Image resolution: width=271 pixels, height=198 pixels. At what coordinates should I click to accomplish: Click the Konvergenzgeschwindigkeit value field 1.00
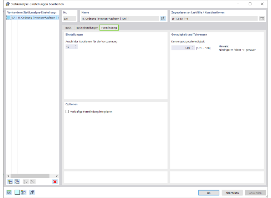point(181,48)
